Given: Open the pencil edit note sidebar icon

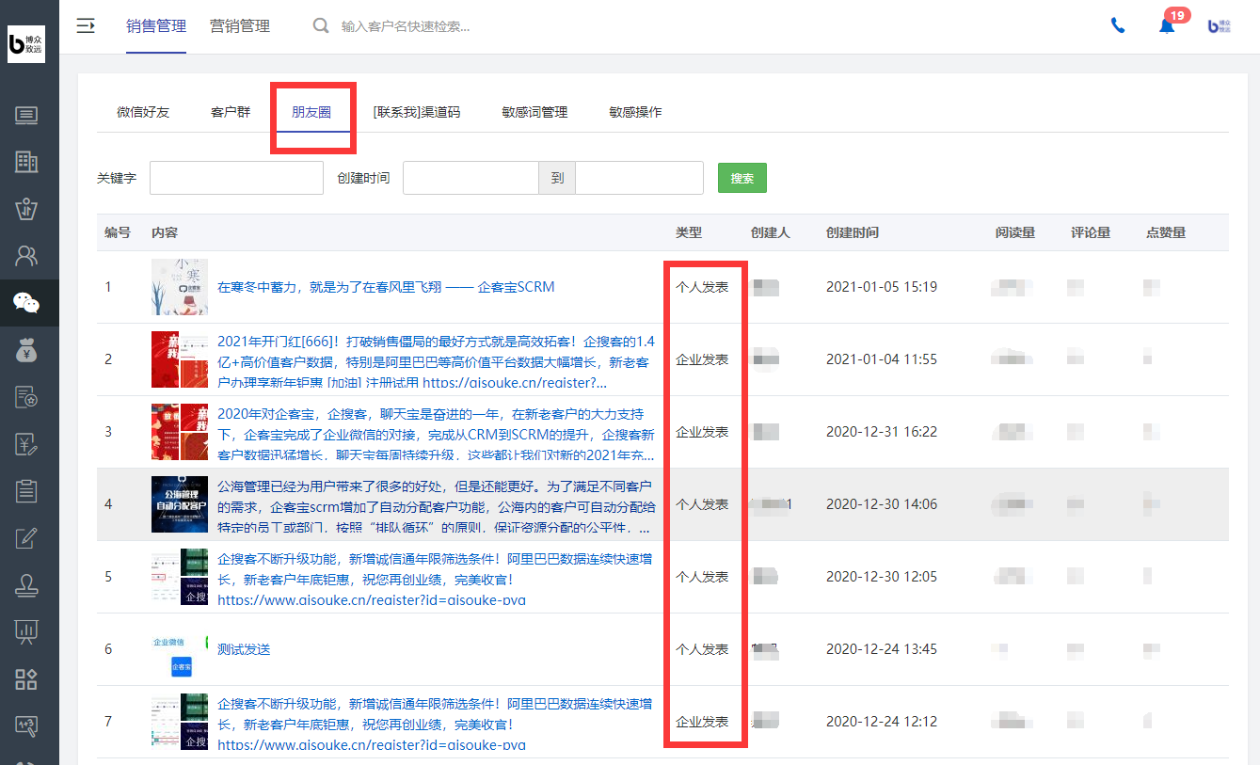Looking at the screenshot, I should 26,538.
